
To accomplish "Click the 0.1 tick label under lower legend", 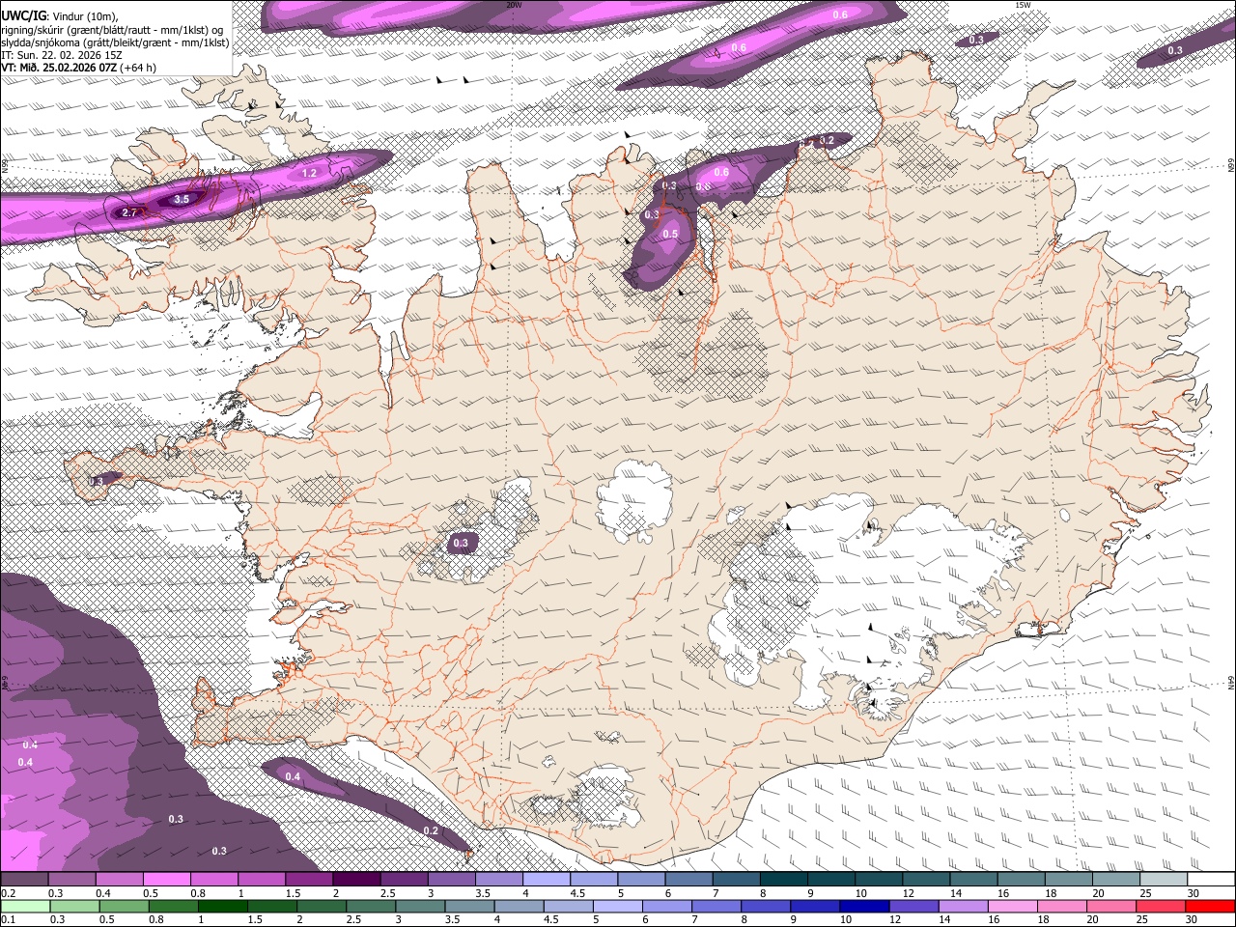I will pos(8,919).
